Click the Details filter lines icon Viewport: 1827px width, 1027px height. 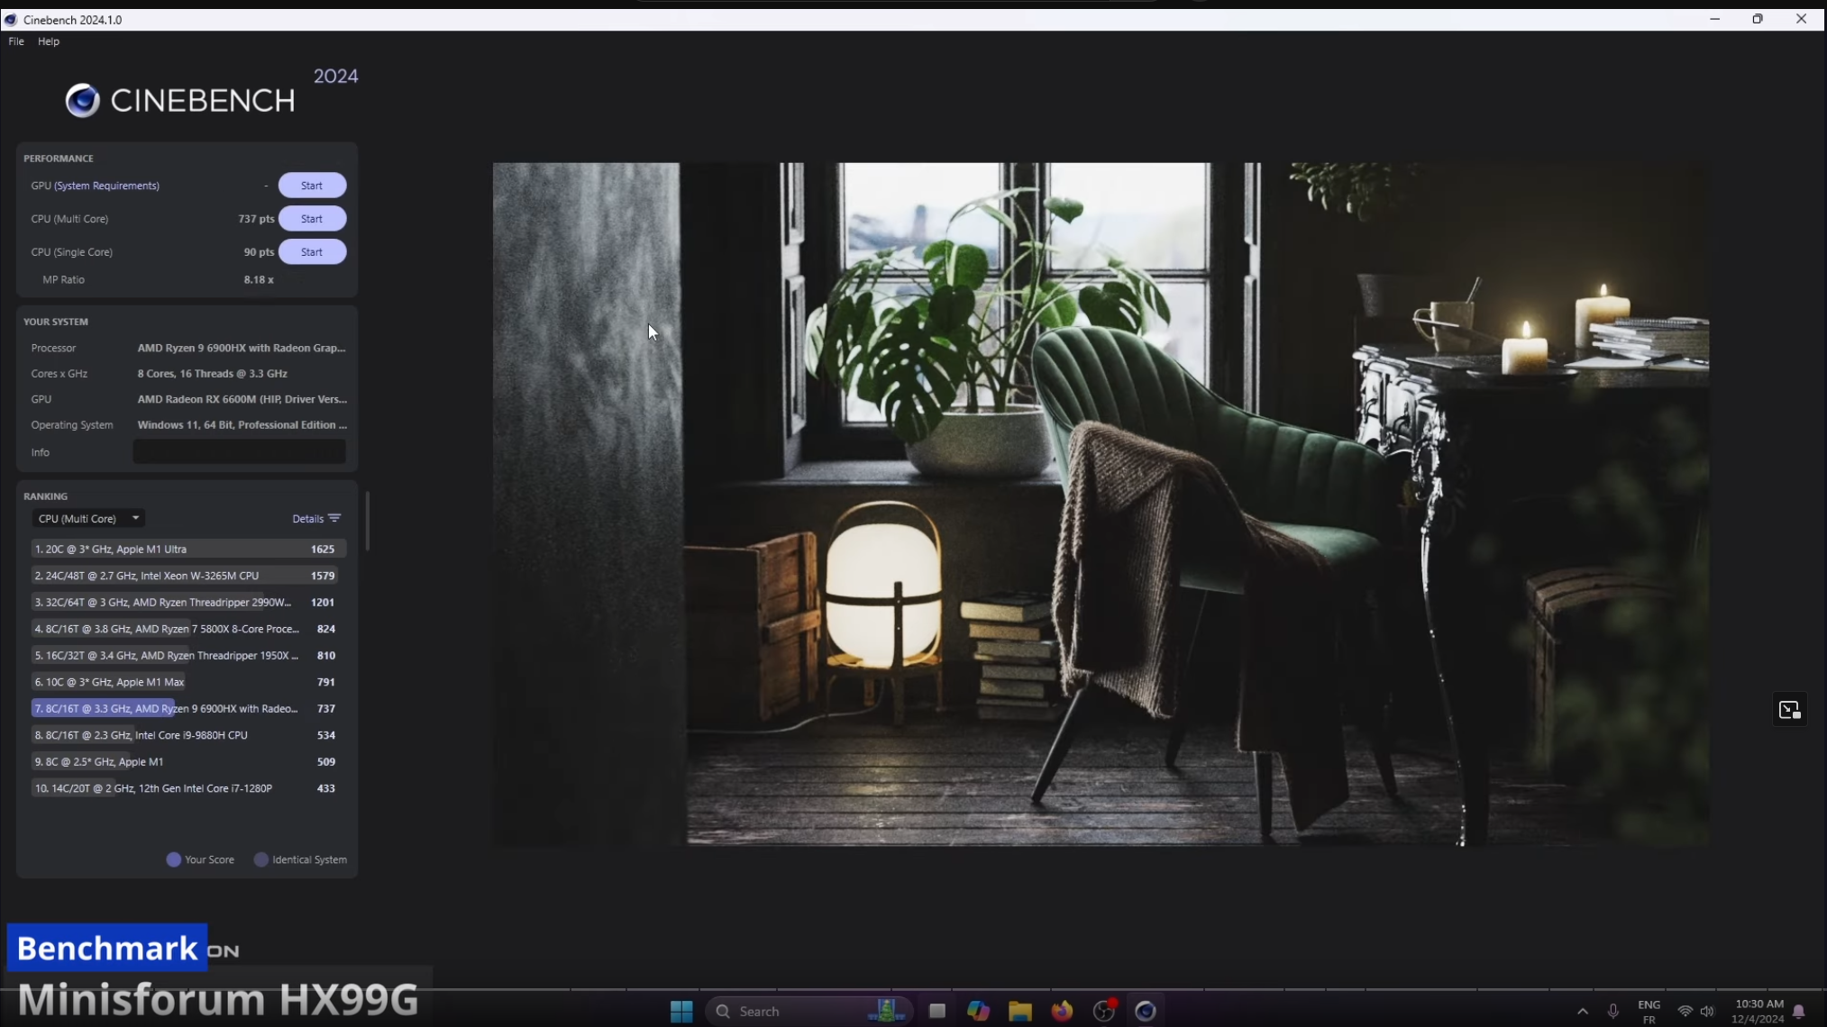pos(335,519)
